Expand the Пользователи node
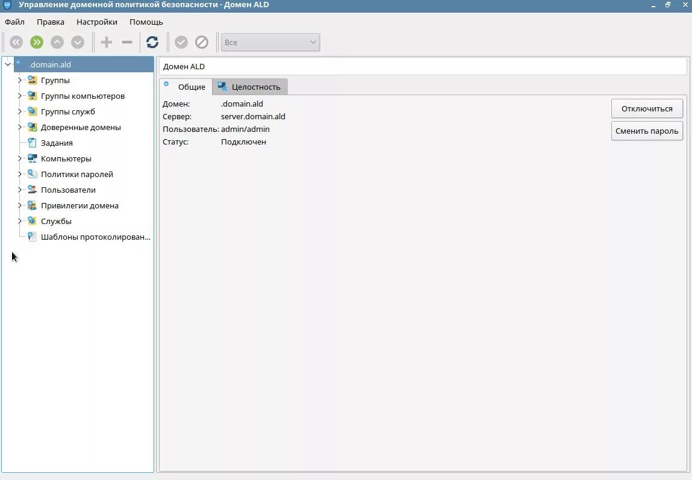Viewport: 692px width, 480px height. (x=19, y=190)
